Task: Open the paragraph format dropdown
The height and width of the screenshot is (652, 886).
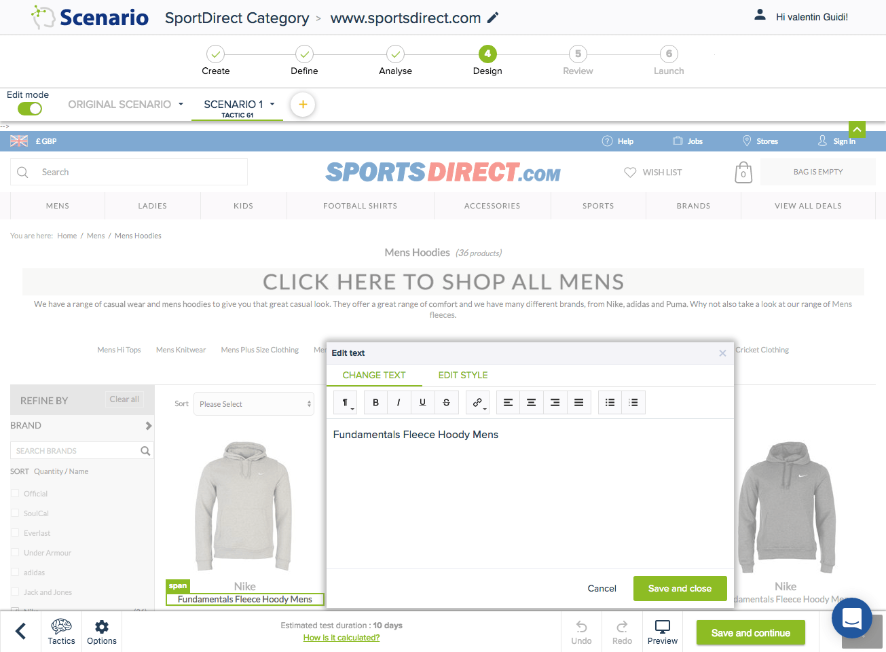Action: coord(346,403)
